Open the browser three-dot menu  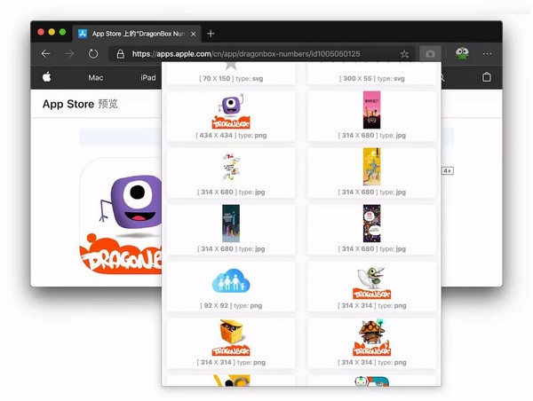point(487,53)
